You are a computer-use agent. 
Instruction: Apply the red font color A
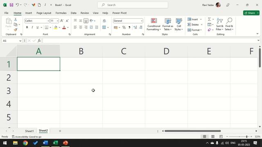64,27
